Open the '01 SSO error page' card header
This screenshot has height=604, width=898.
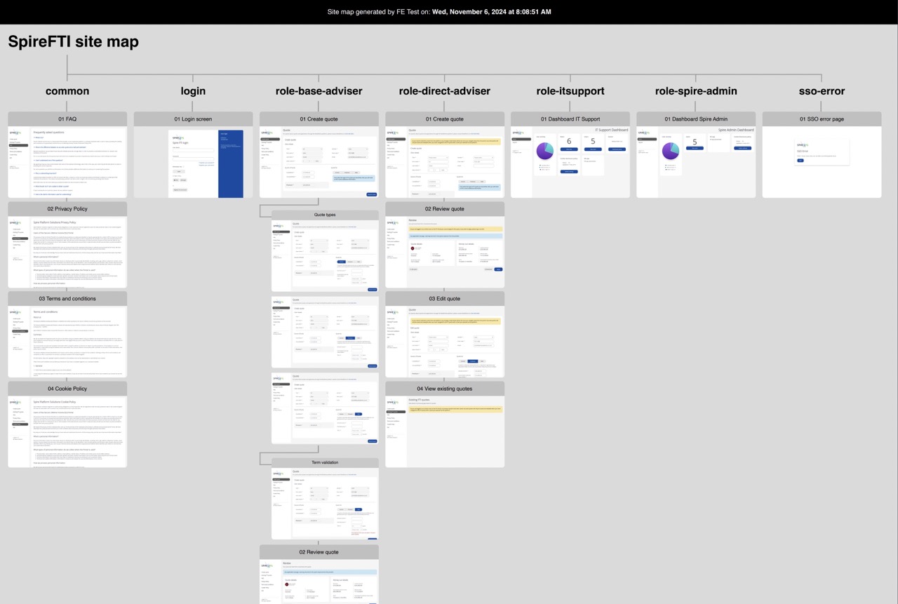click(822, 119)
